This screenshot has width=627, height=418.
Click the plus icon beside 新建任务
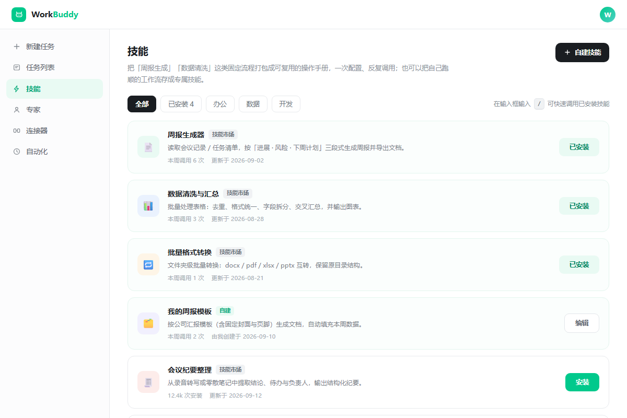point(17,47)
